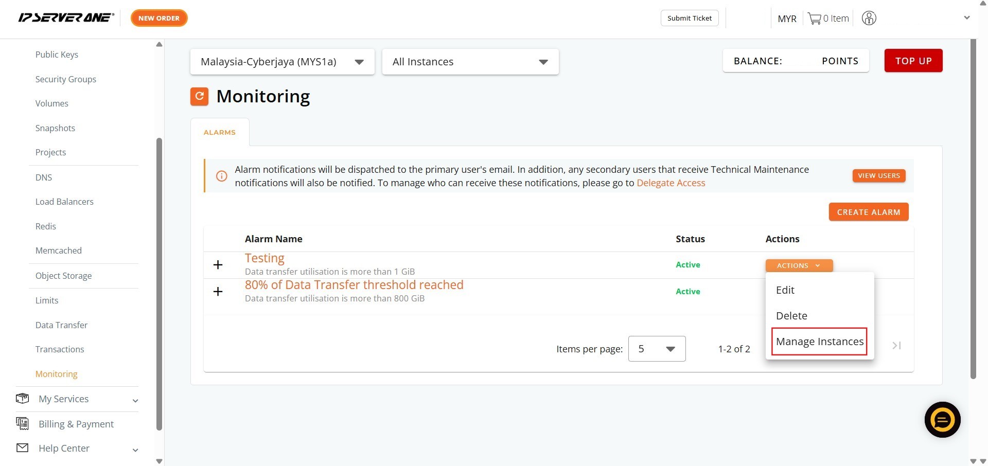Image resolution: width=988 pixels, height=466 pixels.
Task: Click the Billing & Payment invoice icon
Action: [22, 423]
